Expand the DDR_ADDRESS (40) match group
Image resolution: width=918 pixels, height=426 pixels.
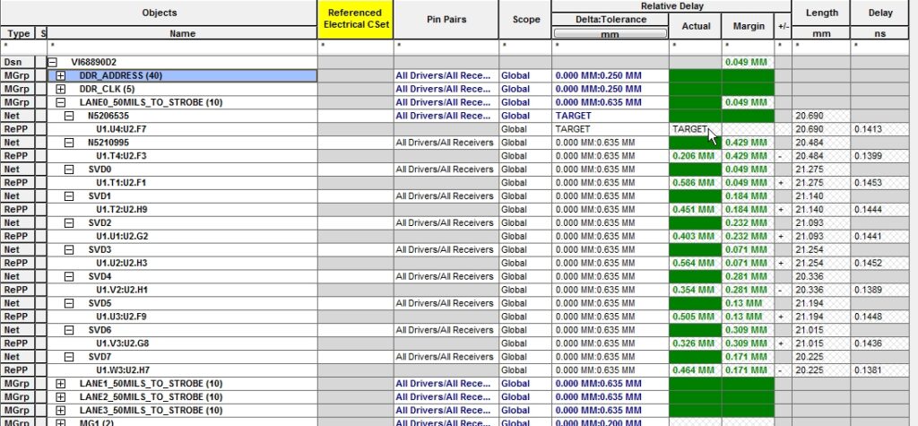point(61,76)
